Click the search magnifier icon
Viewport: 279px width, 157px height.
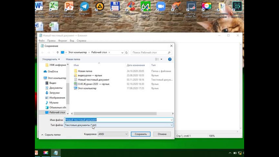tap(169, 52)
